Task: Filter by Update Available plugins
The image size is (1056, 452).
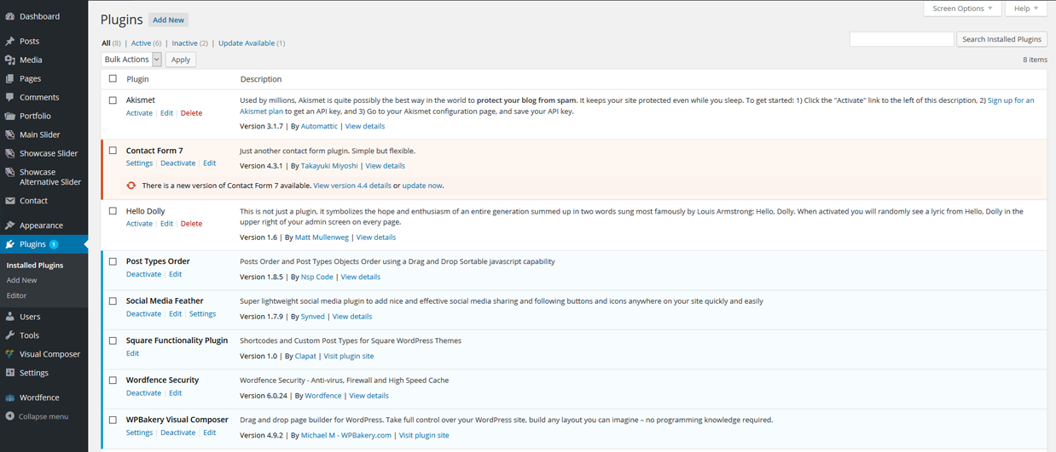Action: tap(247, 43)
